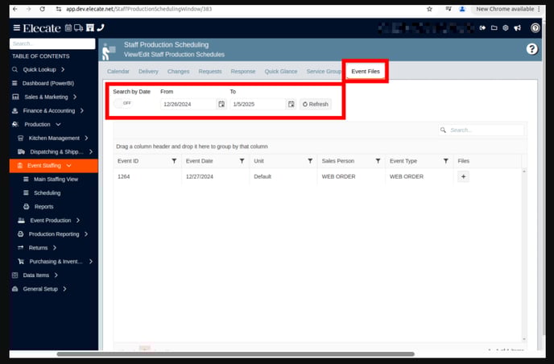Open the To date calendar picker
The height and width of the screenshot is (364, 554).
point(291,104)
